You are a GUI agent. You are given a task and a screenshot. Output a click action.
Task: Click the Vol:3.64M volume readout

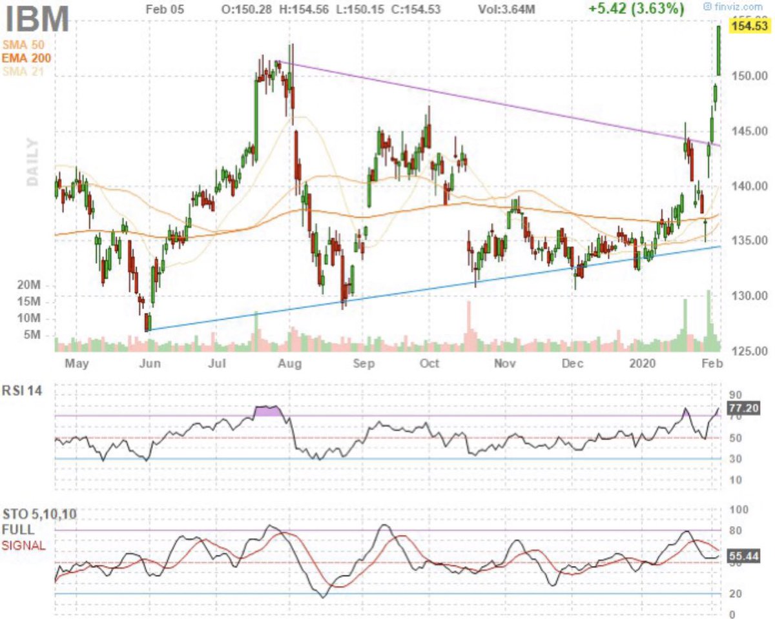click(506, 8)
